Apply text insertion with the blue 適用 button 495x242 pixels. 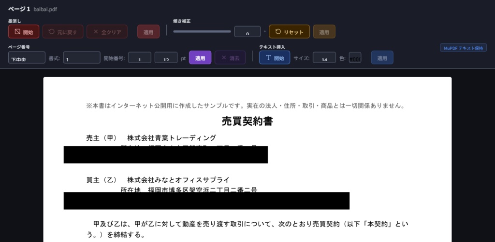(382, 57)
